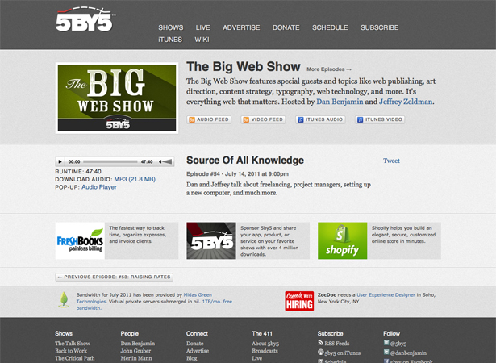Open footer Advertise link
496x363 pixels.
[x=198, y=351]
